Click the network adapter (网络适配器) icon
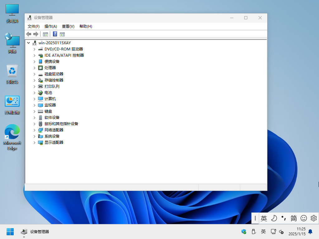 pyautogui.click(x=40, y=130)
